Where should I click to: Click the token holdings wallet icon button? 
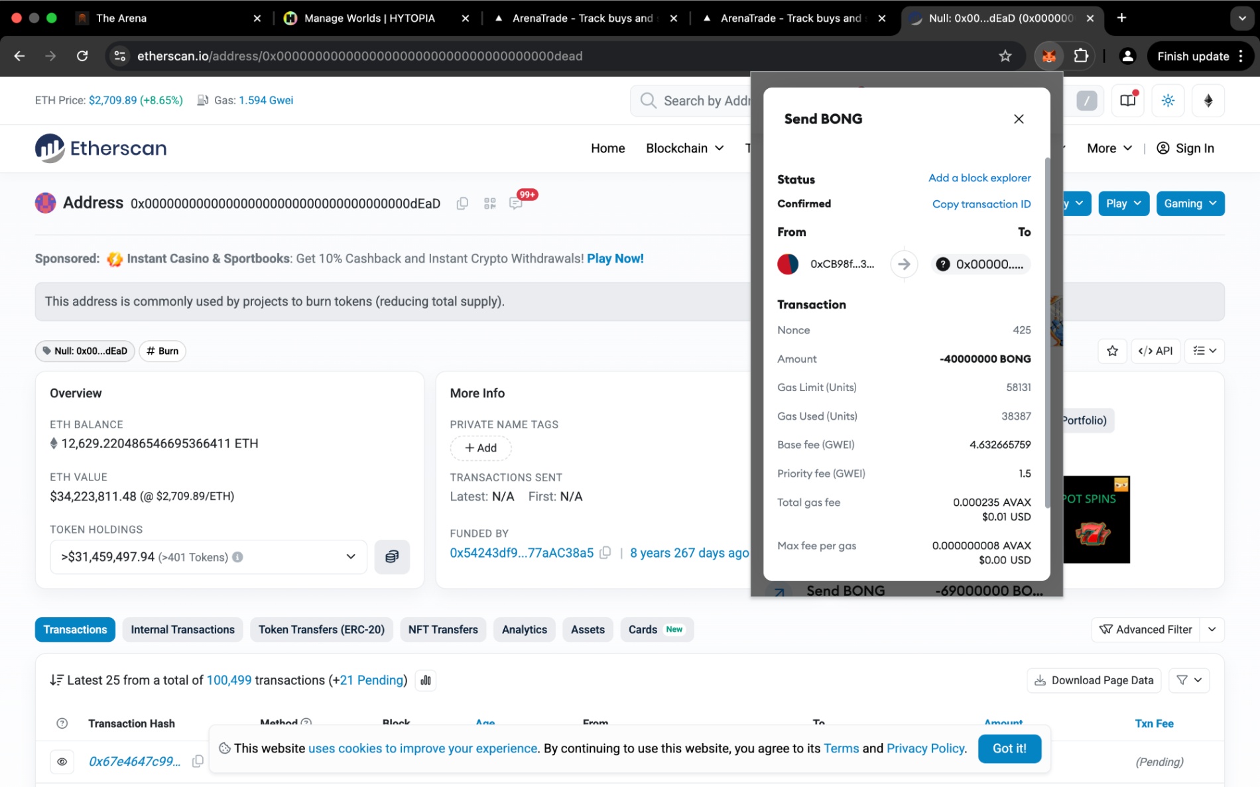click(x=392, y=557)
